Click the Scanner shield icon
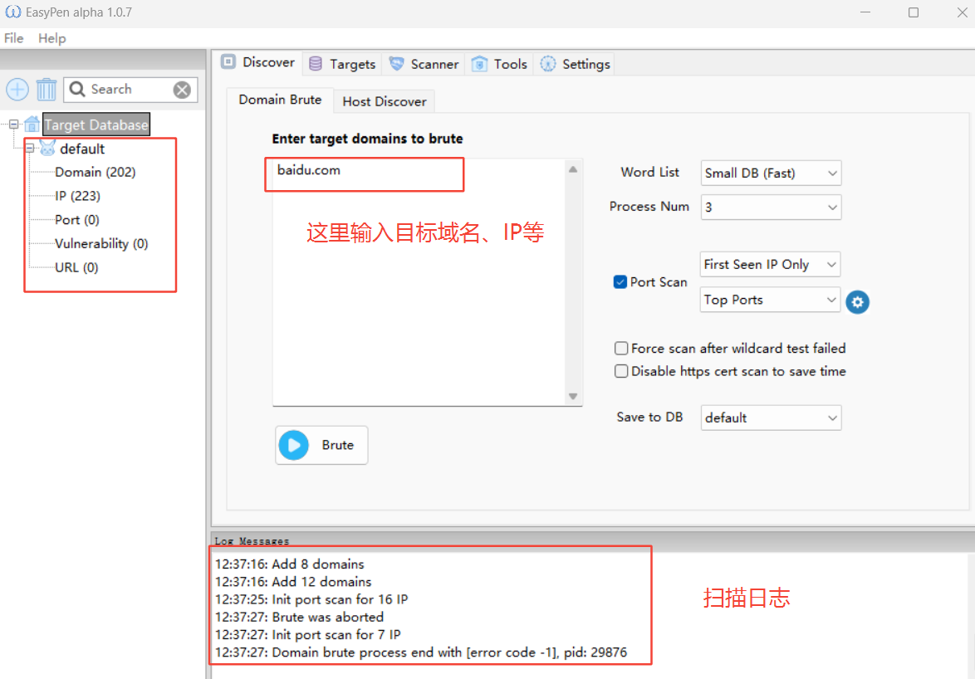The image size is (975, 679). (x=397, y=64)
